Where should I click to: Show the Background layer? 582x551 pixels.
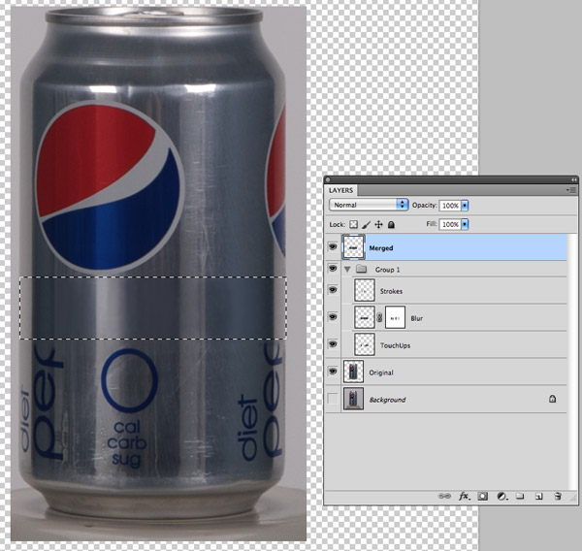point(333,399)
